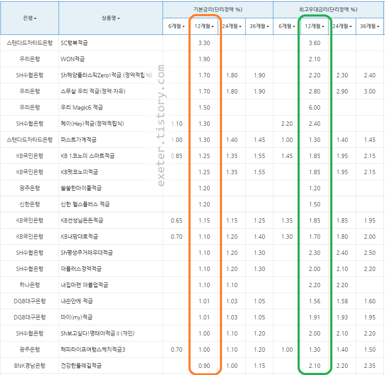Sort 최고우대금리 by 12개월 column
Viewport: 385px width, 375px height.
315,26
